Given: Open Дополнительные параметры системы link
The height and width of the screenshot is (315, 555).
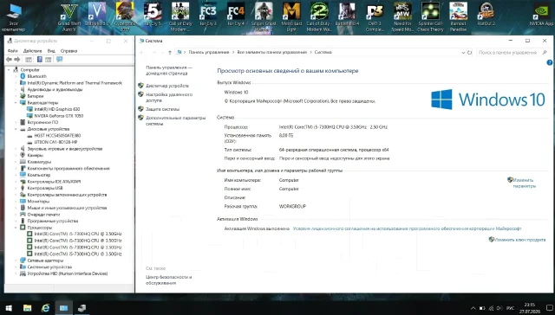Looking at the screenshot, I should [175, 121].
